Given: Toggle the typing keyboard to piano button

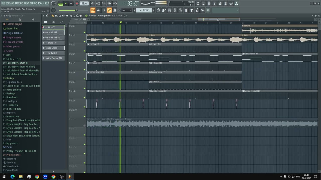Looking at the screenshot, I should click(x=93, y=10).
